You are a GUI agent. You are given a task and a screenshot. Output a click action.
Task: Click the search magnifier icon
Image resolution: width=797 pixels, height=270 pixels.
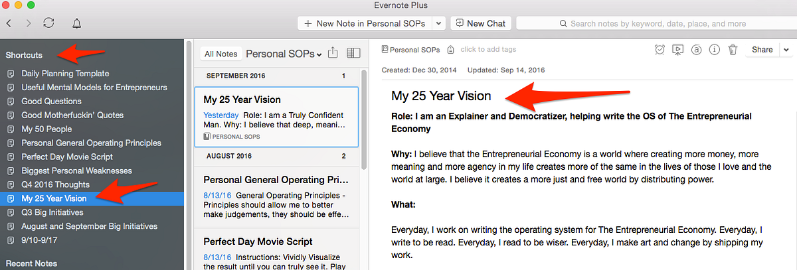point(565,24)
